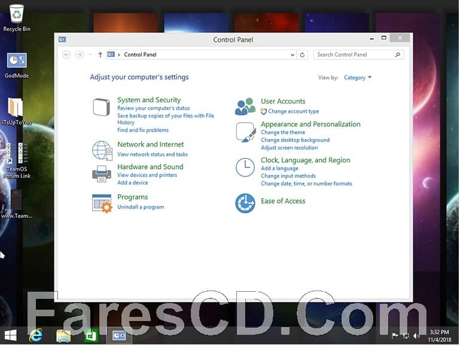
Task: Click the Search Control Panel field
Action: [x=358, y=55]
